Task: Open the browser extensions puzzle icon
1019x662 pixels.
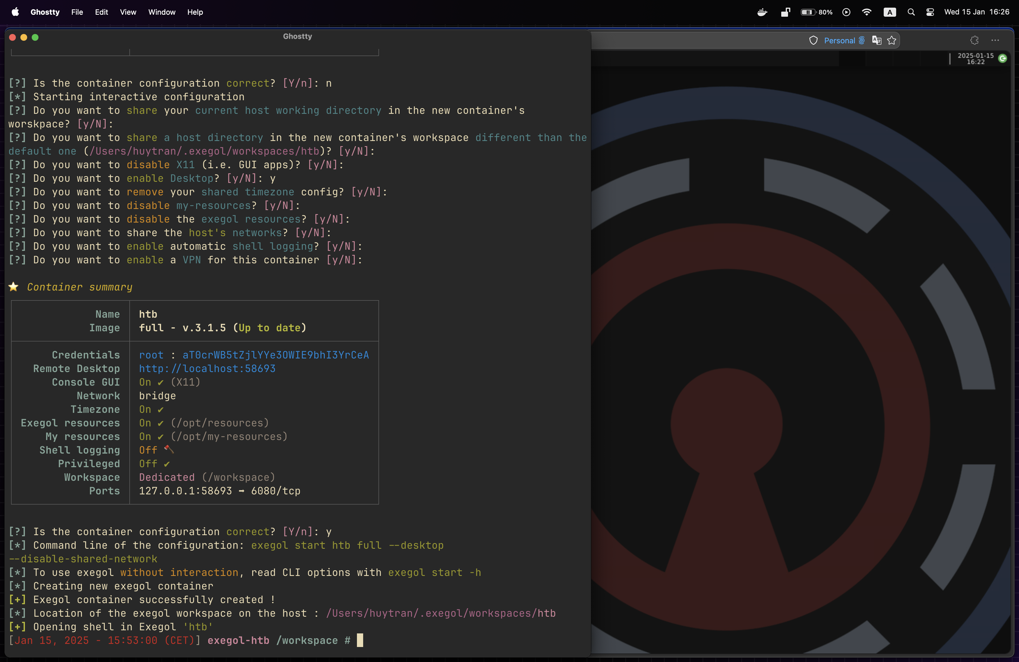Action: [x=975, y=40]
